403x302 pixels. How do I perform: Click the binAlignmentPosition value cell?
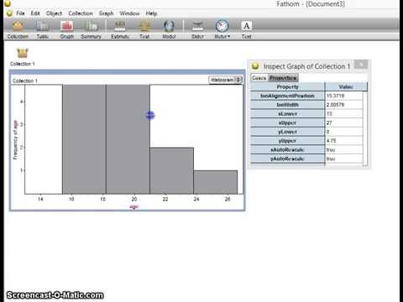(344, 96)
